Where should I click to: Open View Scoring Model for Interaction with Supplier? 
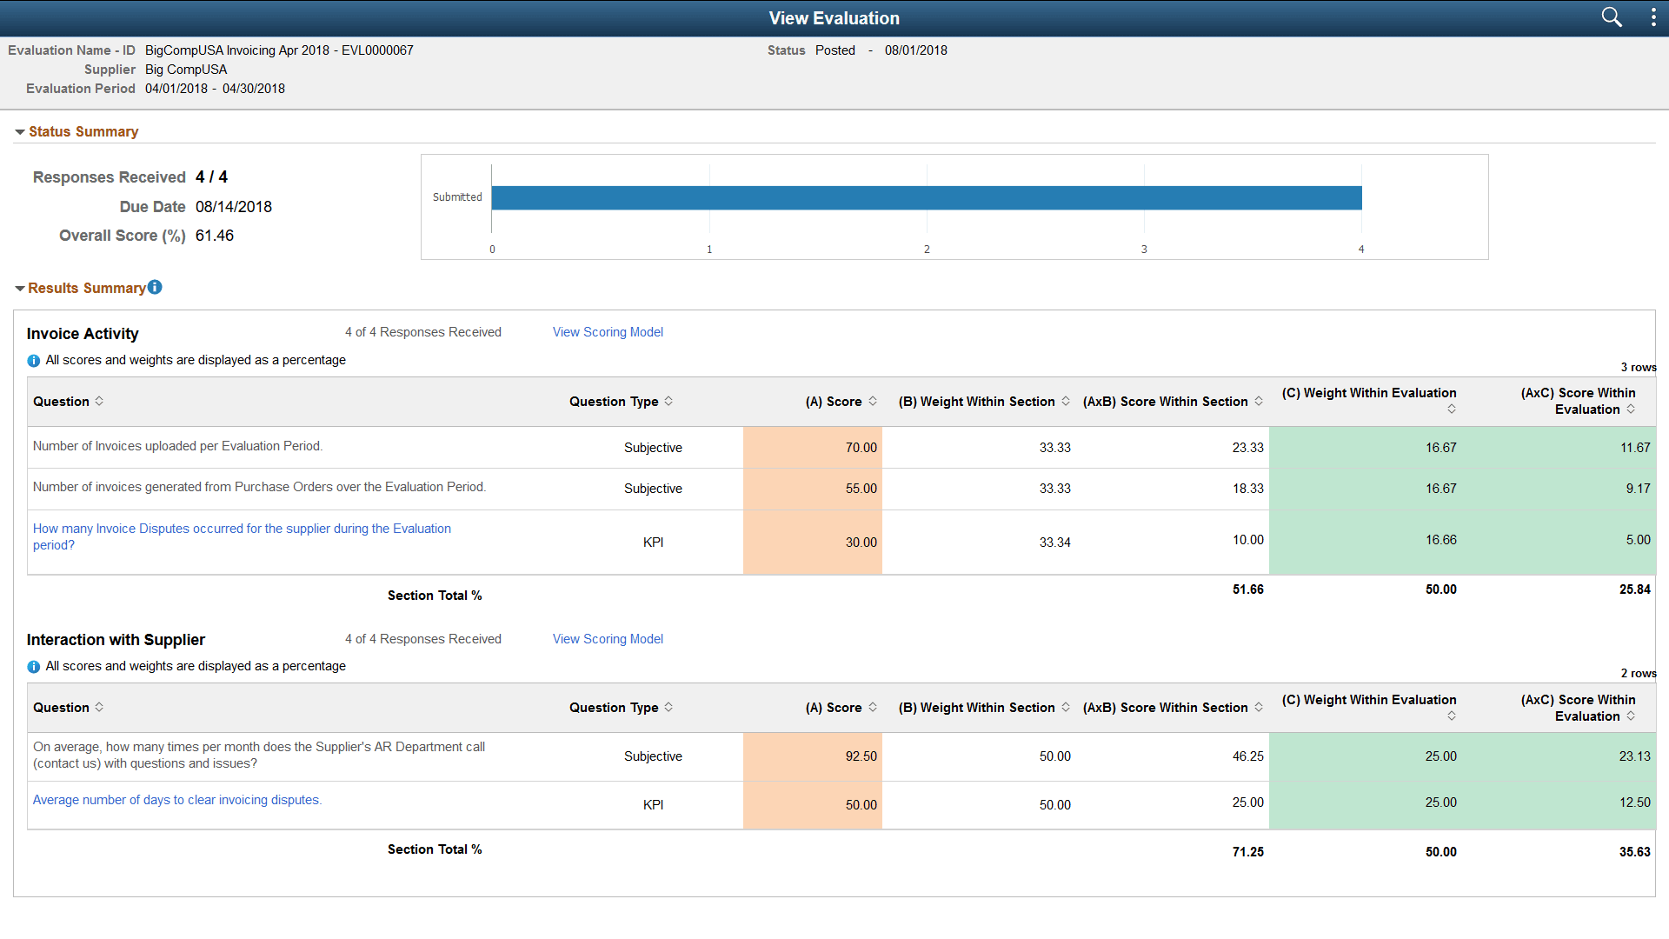click(607, 638)
